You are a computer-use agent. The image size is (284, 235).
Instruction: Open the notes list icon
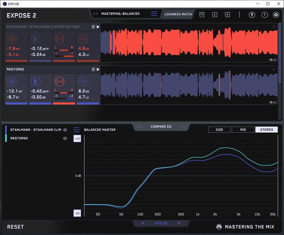coord(202,14)
